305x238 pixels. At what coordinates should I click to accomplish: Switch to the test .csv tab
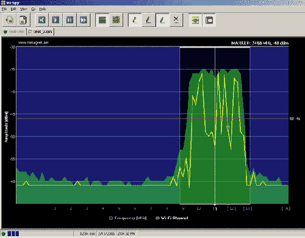tap(40, 32)
